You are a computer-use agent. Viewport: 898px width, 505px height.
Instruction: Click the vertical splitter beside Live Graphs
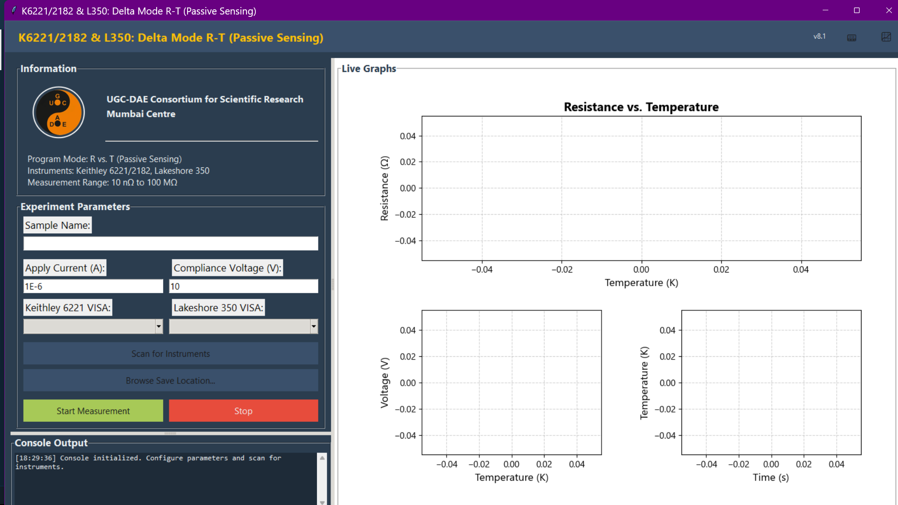(333, 284)
